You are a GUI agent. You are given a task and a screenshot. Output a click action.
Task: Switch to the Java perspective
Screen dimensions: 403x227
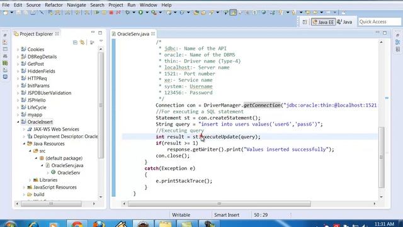[x=344, y=22]
